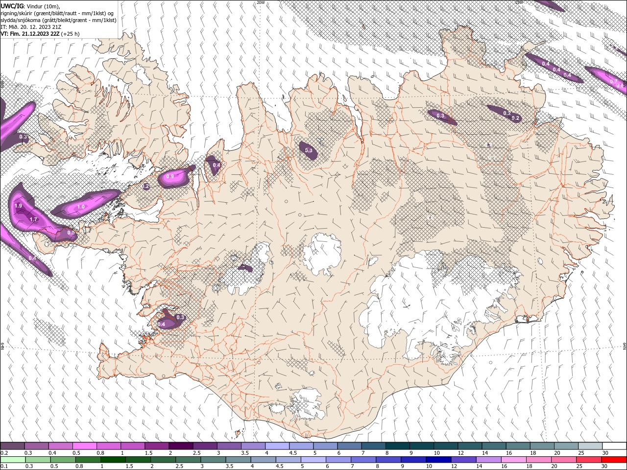Pick the dark green 1 rain scale swatch
This screenshot has width=627, height=470.
click(x=112, y=460)
